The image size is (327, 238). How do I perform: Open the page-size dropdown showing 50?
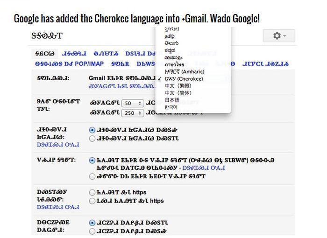click(132, 103)
